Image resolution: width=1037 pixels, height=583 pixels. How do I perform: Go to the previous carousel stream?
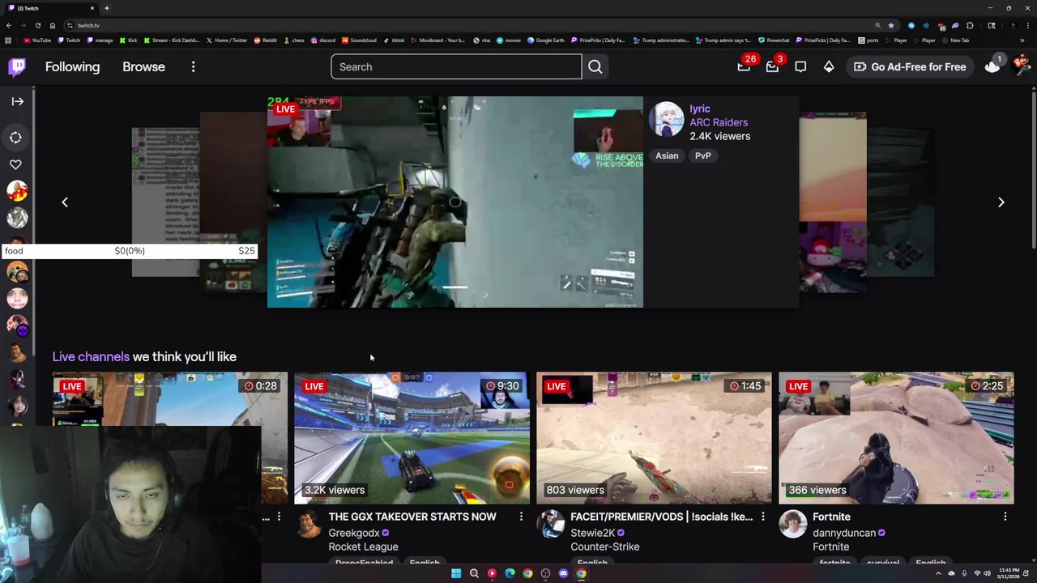[x=65, y=202]
